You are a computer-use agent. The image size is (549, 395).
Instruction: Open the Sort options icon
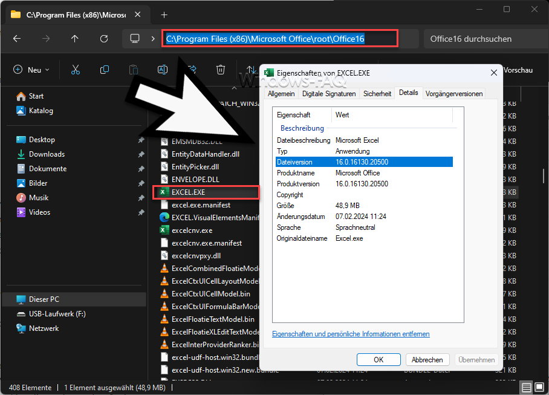251,70
